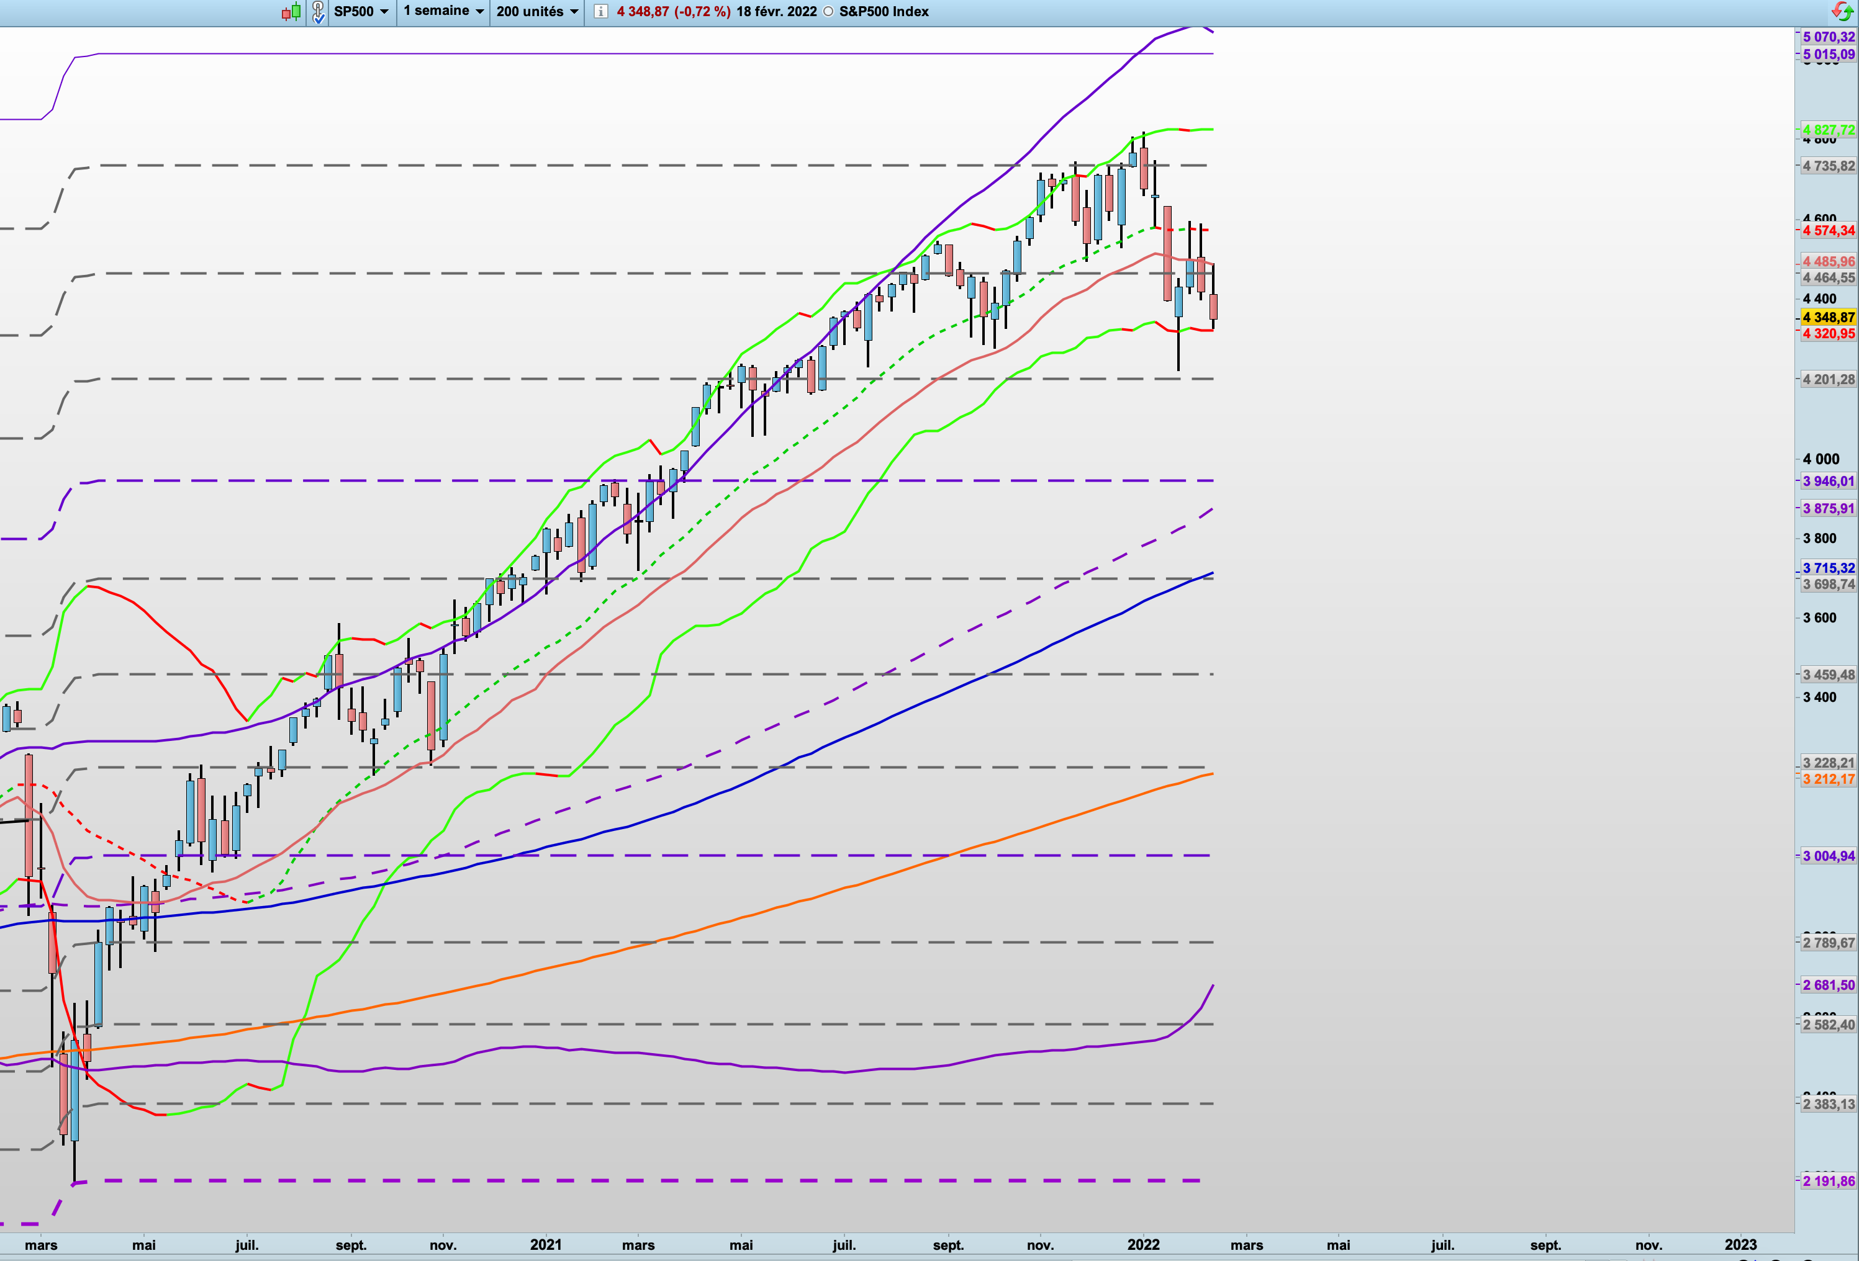Click the candlestick chart style icon
This screenshot has width=1859, height=1261.
[x=291, y=12]
